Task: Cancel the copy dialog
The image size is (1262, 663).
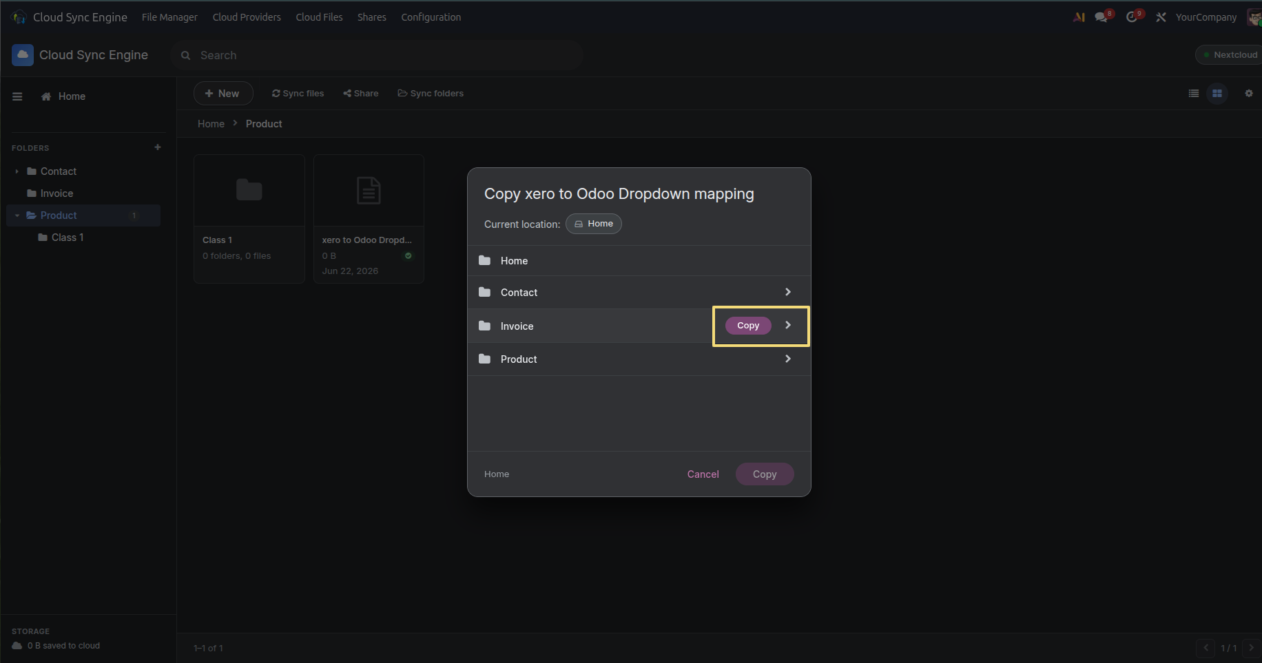Action: pos(703,474)
